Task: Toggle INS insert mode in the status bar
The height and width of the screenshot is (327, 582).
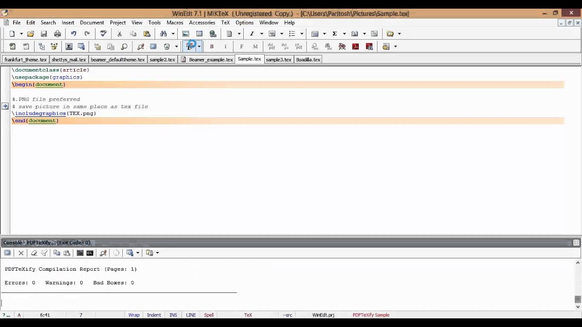Action: (173, 315)
